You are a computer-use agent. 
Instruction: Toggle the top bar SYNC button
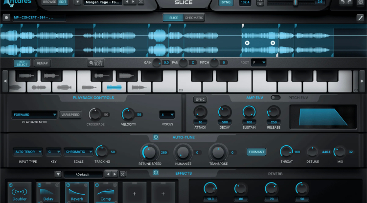(x=226, y=2)
